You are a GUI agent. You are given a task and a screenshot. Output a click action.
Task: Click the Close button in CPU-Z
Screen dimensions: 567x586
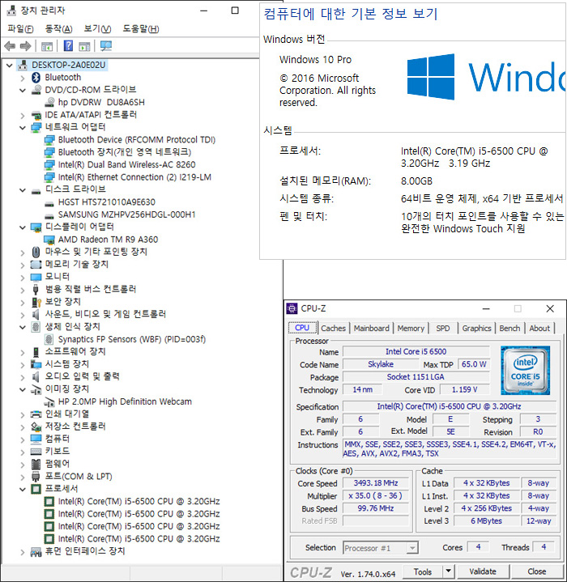click(537, 571)
